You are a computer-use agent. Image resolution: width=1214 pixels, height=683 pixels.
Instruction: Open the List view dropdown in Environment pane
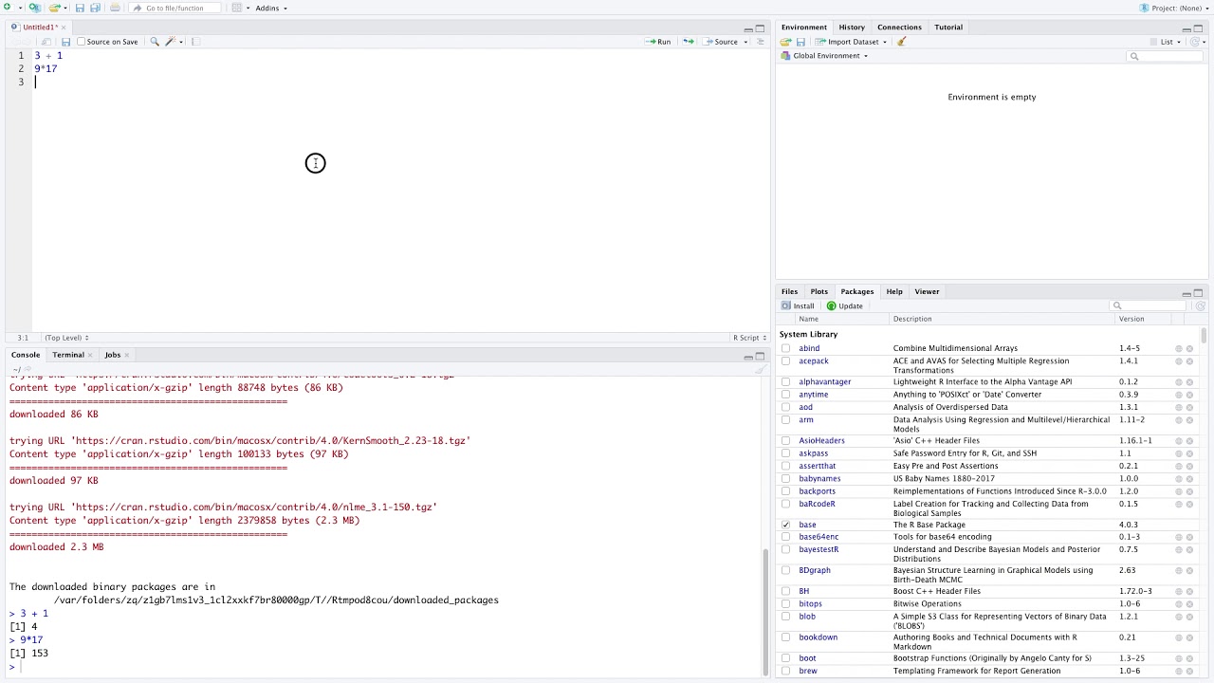(1171, 42)
